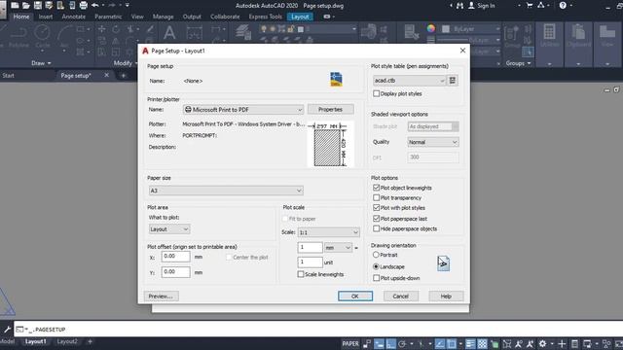Click the customization wrench icon by command line
Screen dimensions: 623x350
click(x=7, y=330)
